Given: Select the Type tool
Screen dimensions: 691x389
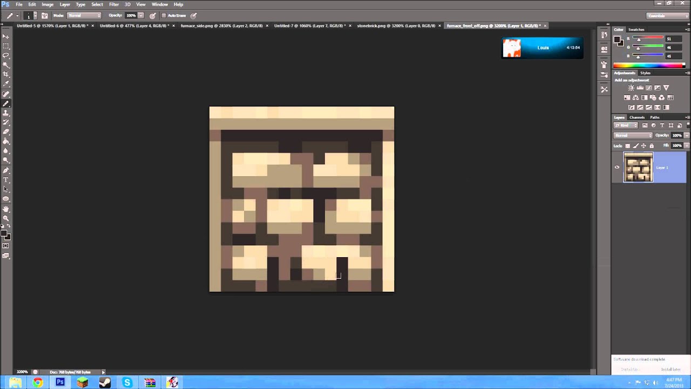Looking at the screenshot, I should 6,179.
